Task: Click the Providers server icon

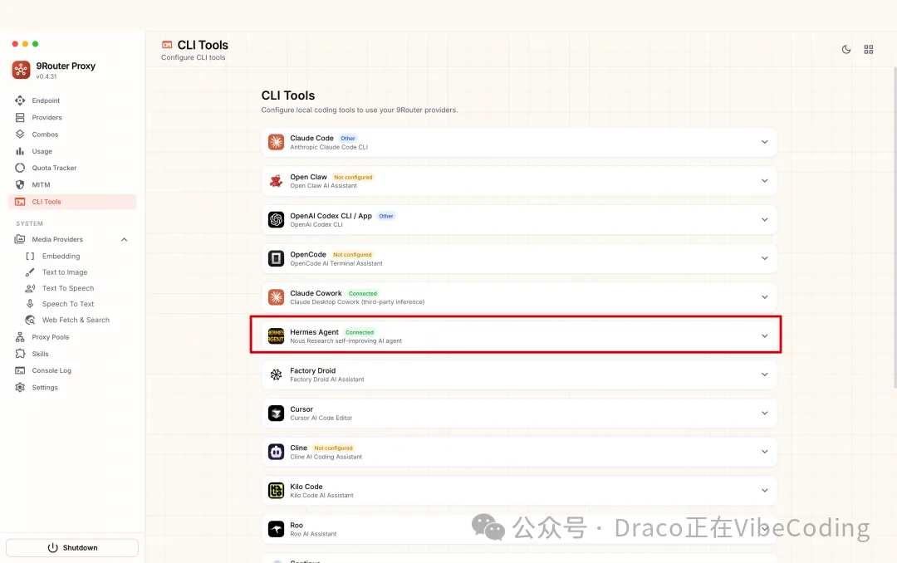Action: tap(20, 117)
